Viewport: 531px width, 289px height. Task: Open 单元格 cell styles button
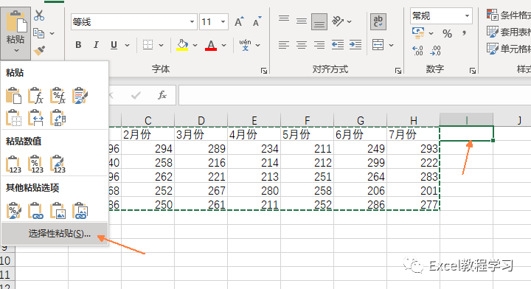(508, 49)
